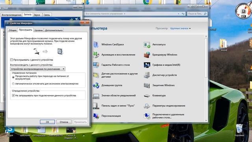The height and width of the screenshot is (142, 252).
Task: Click scrollbar up arrow in Control Panel
Action: point(206,37)
